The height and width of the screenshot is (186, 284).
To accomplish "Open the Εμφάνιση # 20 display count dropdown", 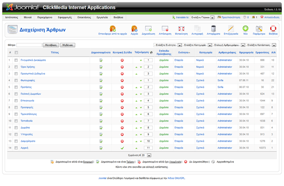I will point(146,155).
